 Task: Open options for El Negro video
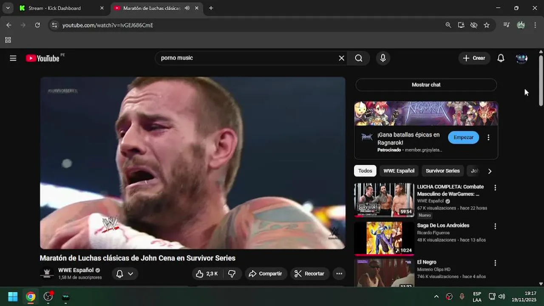point(495,263)
